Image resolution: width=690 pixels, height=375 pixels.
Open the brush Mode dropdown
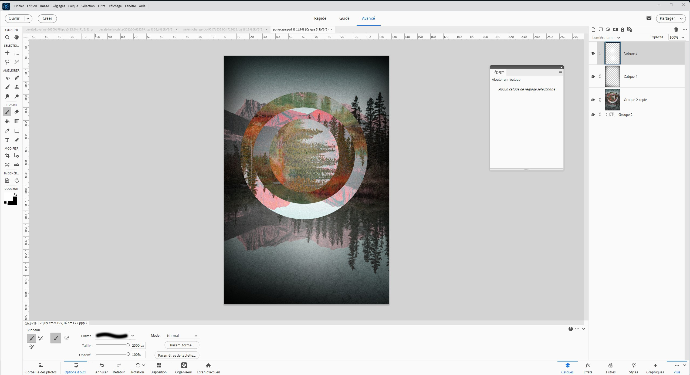182,336
